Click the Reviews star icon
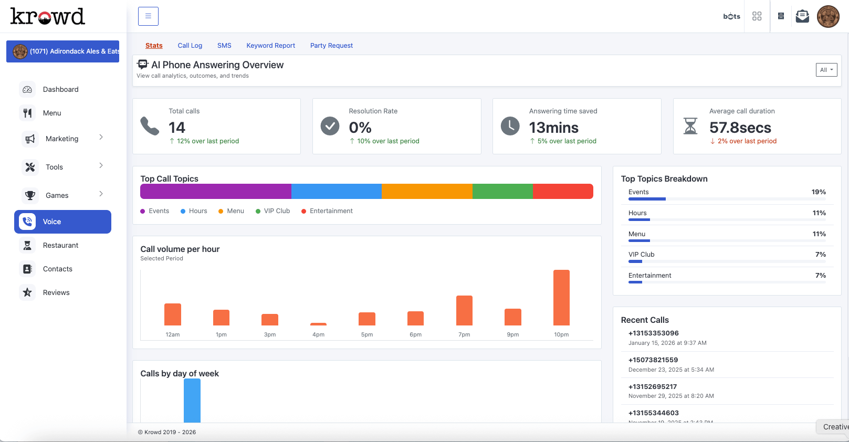 coord(27,292)
